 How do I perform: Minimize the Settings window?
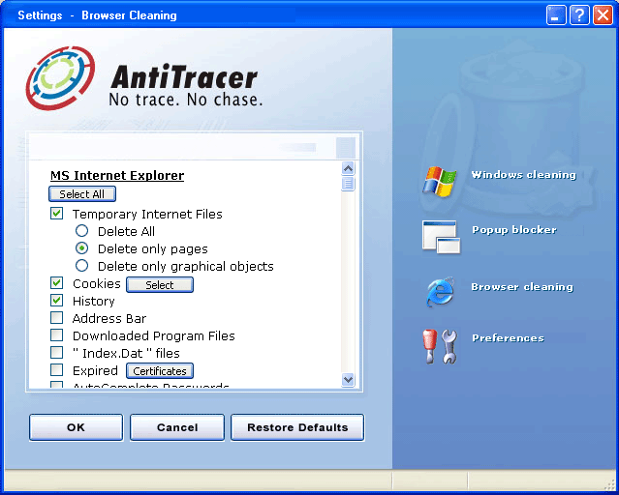point(556,15)
